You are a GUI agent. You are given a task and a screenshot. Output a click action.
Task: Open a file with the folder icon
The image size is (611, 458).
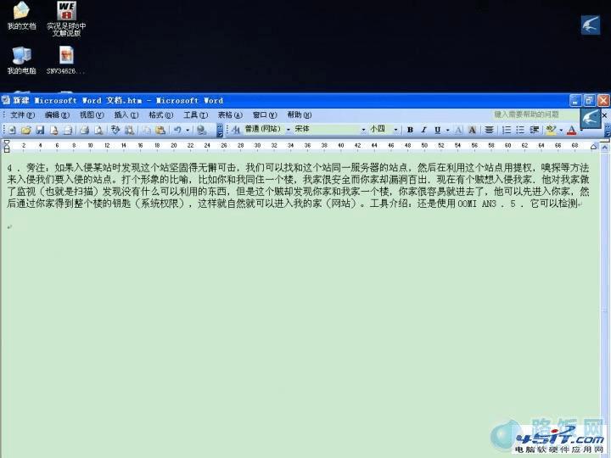(26, 130)
